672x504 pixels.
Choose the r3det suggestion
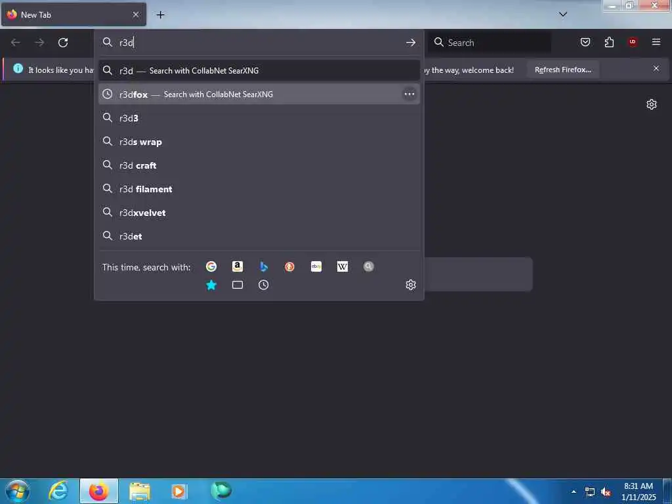pos(259,236)
